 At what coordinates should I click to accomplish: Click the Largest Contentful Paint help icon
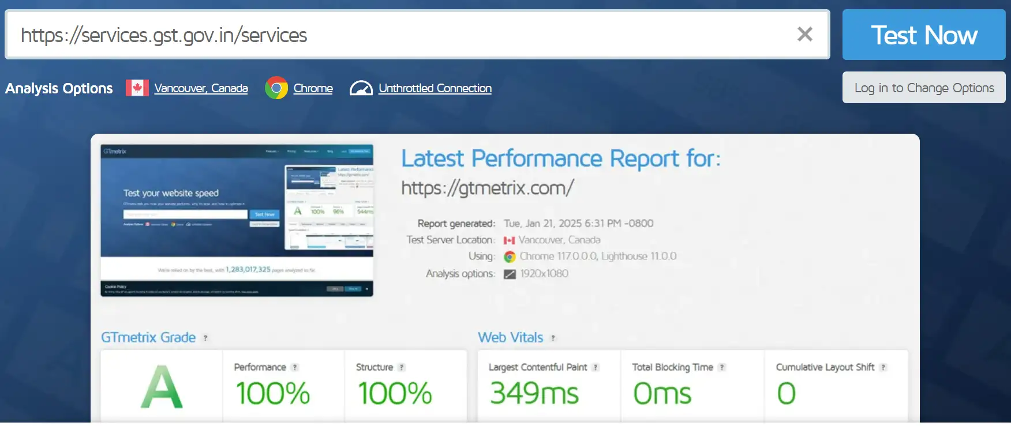tap(596, 367)
